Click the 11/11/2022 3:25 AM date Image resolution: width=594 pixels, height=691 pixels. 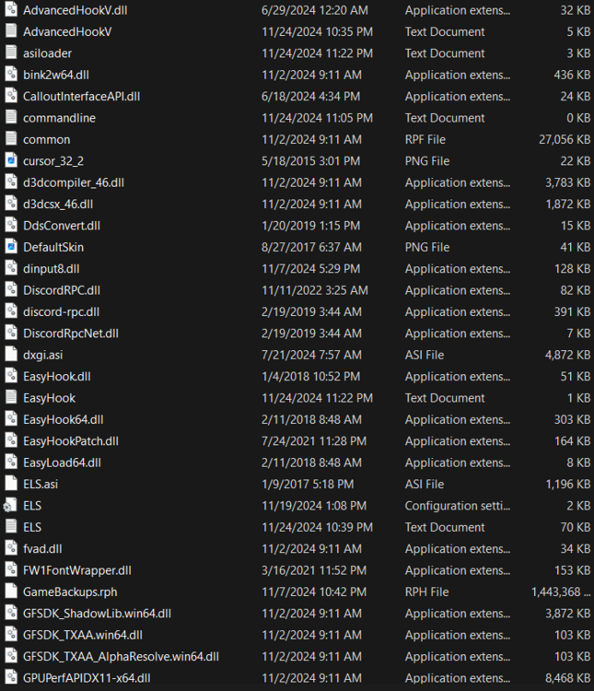(315, 290)
